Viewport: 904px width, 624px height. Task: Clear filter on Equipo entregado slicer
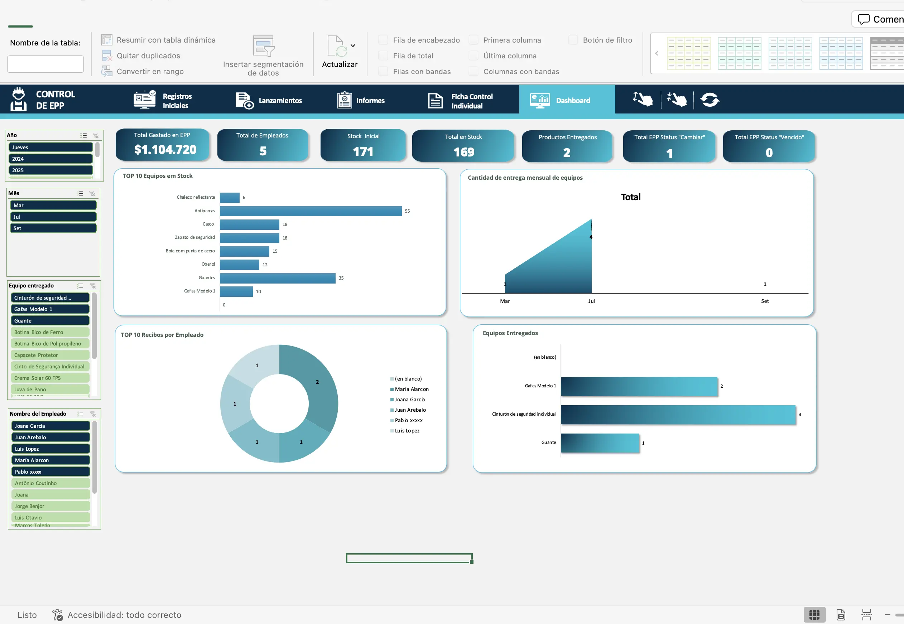(x=93, y=286)
